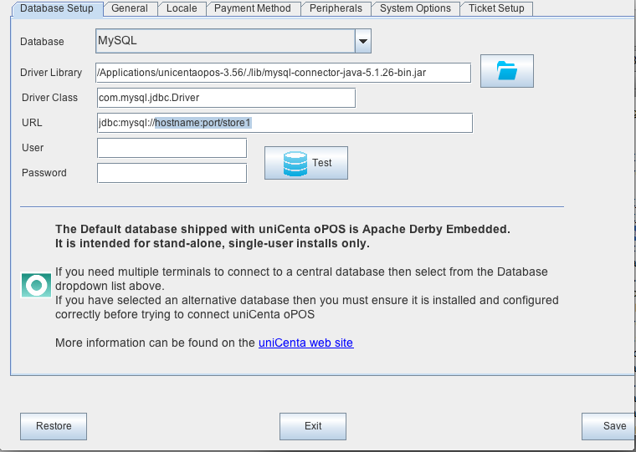Open the Database dropdown arrow
The width and height of the screenshot is (636, 452).
pos(363,41)
